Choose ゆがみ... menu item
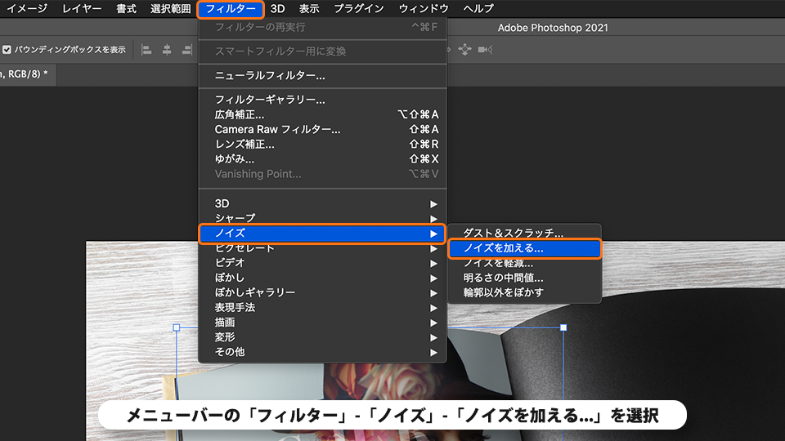Screen dimensions: 785x441 tap(322, 159)
